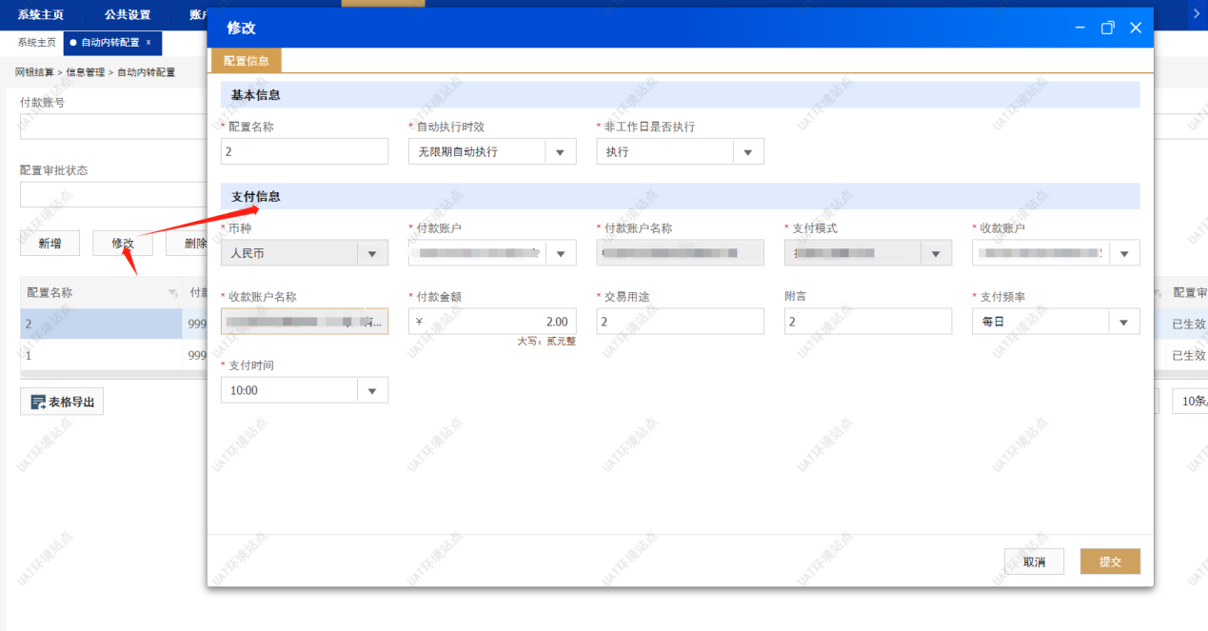
Task: Select the 支付频率 dropdown showing 每日
Action: pos(1124,322)
